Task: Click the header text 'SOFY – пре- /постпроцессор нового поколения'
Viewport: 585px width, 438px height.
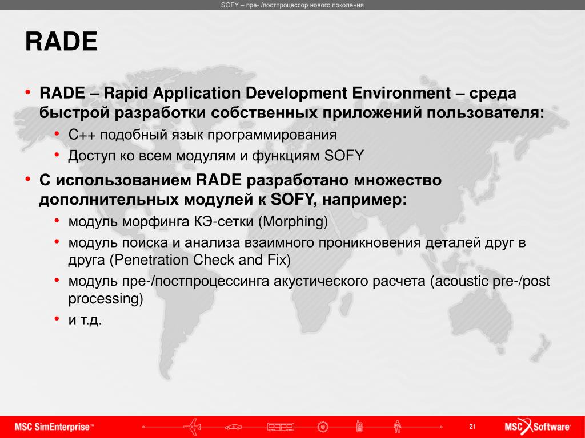Action: click(x=292, y=5)
